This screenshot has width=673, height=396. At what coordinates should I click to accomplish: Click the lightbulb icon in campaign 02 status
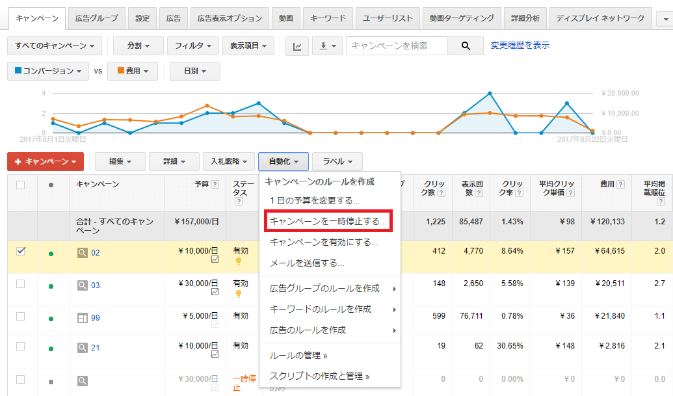(x=239, y=261)
